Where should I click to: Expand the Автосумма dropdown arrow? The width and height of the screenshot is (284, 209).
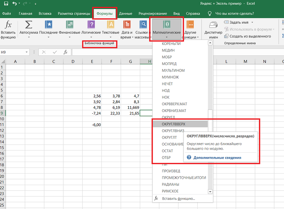point(29,37)
